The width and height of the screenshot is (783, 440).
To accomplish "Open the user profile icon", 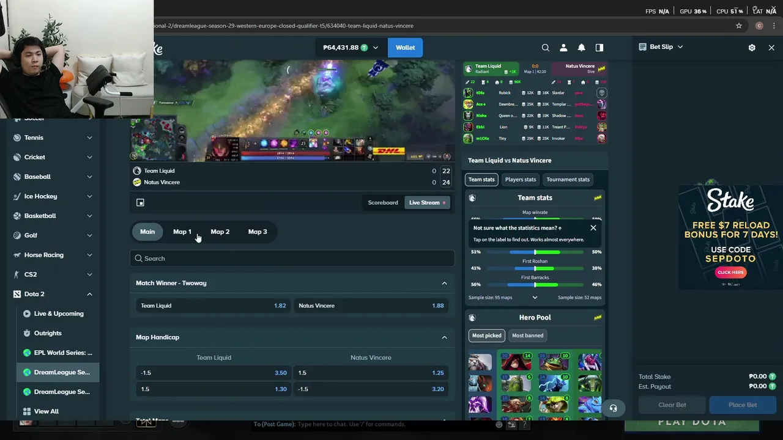I will click(563, 48).
